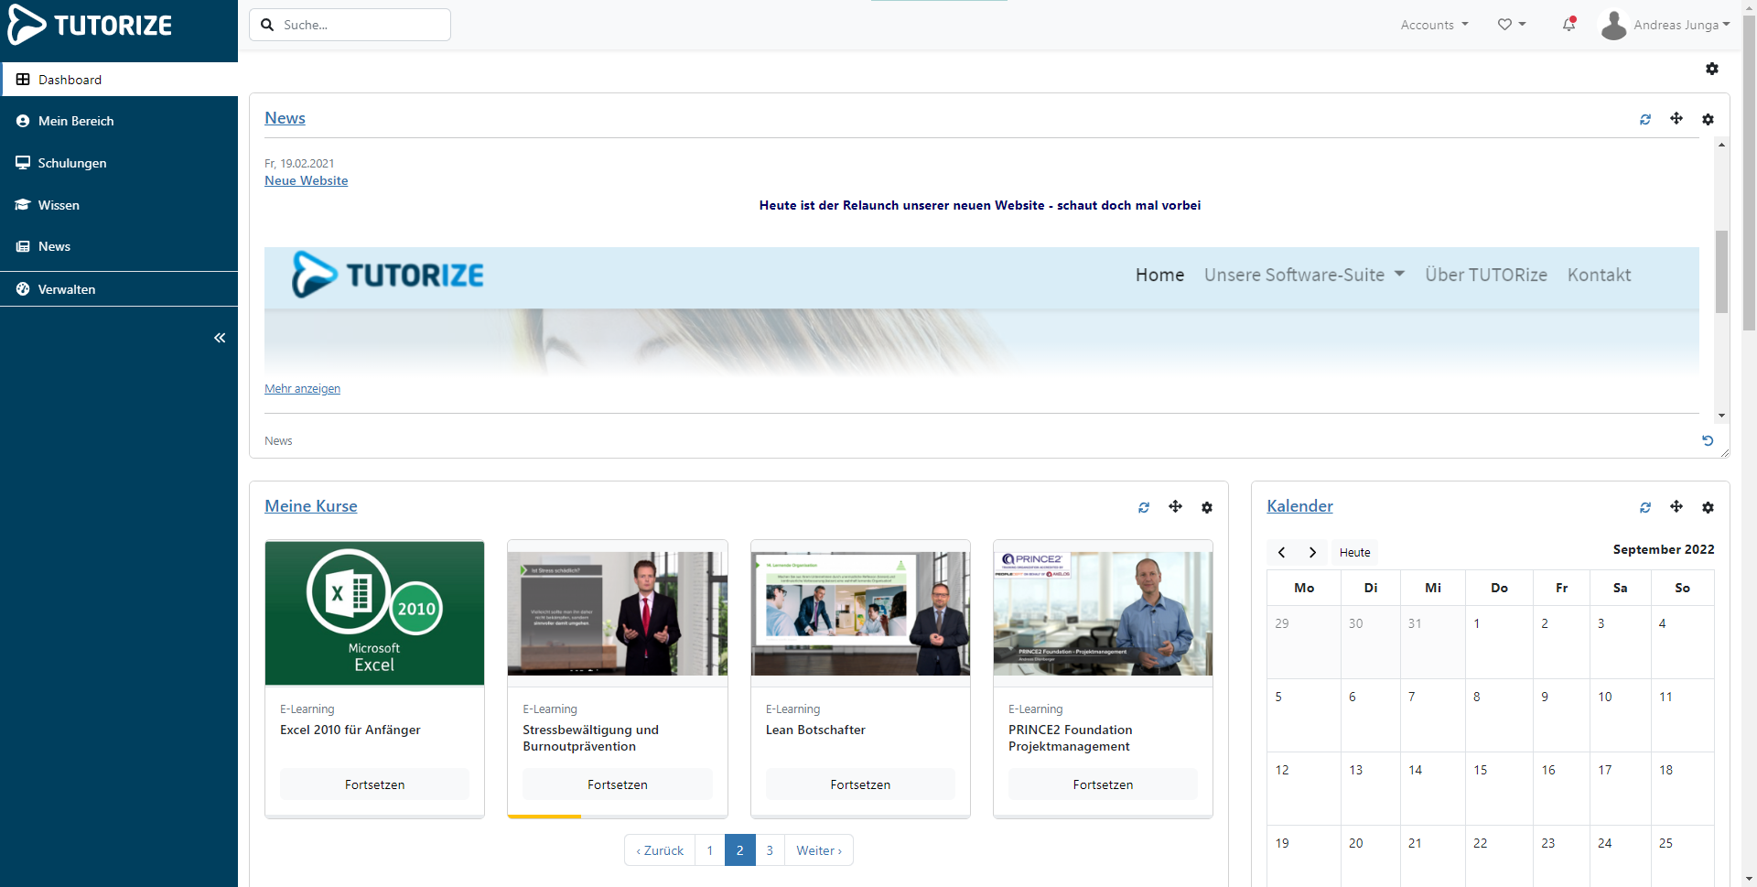Refresh the News widget
Screen dimensions: 1757x887
[1645, 119]
